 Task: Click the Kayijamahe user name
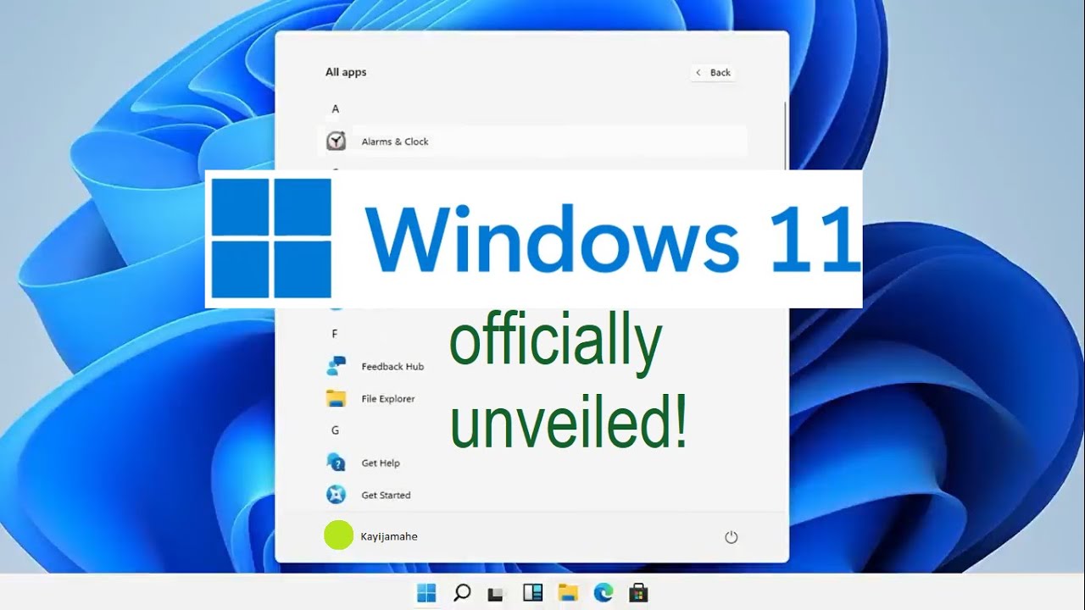pyautogui.click(x=389, y=536)
